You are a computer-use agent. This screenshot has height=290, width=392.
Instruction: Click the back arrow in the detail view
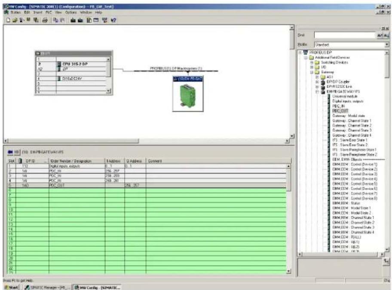coord(10,152)
